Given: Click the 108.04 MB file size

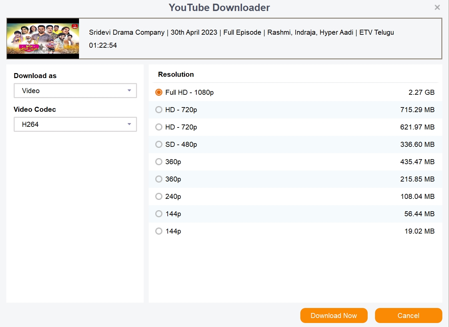Looking at the screenshot, I should click(x=417, y=197).
